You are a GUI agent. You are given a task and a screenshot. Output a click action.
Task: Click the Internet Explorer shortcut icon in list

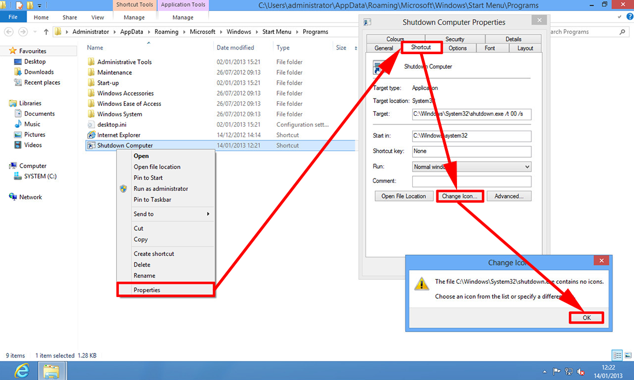coord(91,135)
